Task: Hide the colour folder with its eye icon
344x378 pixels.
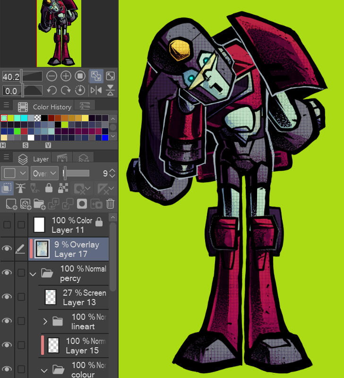Action: (7, 369)
